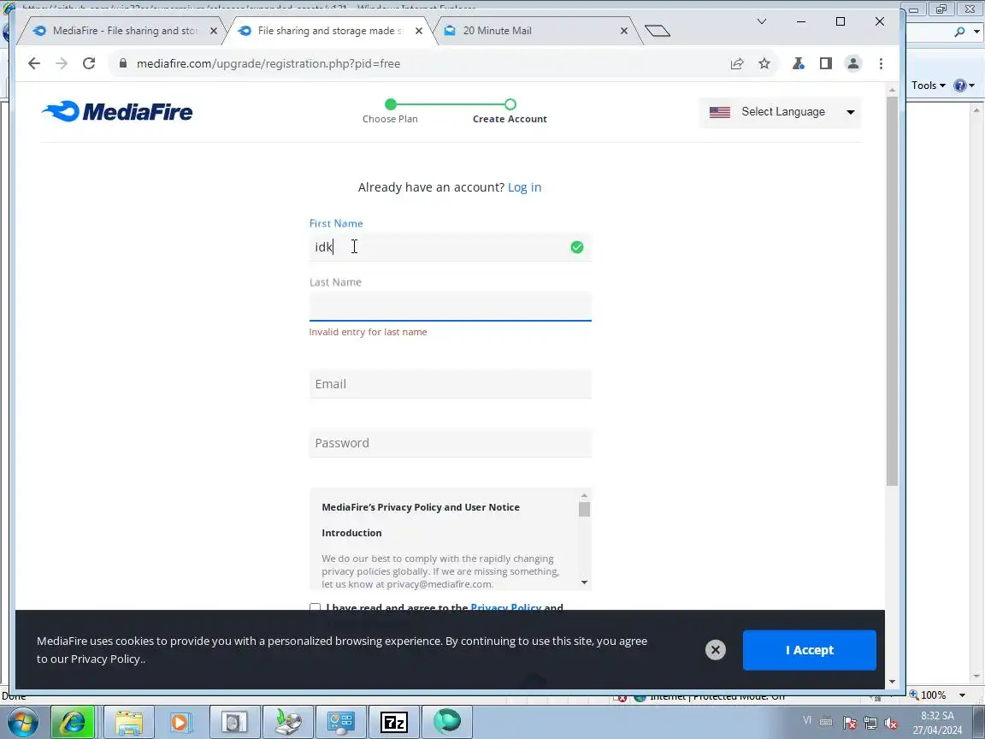Open Windows Explorer folder in taskbar
This screenshot has height=739, width=985.
click(x=129, y=723)
